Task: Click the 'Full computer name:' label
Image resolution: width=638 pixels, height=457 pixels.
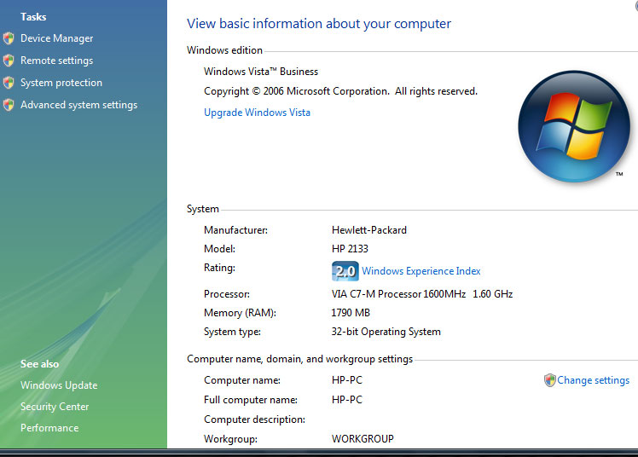Action: tap(251, 400)
